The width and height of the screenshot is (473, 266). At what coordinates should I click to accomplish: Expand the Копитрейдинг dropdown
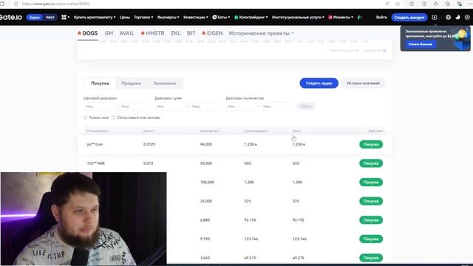[251, 18]
